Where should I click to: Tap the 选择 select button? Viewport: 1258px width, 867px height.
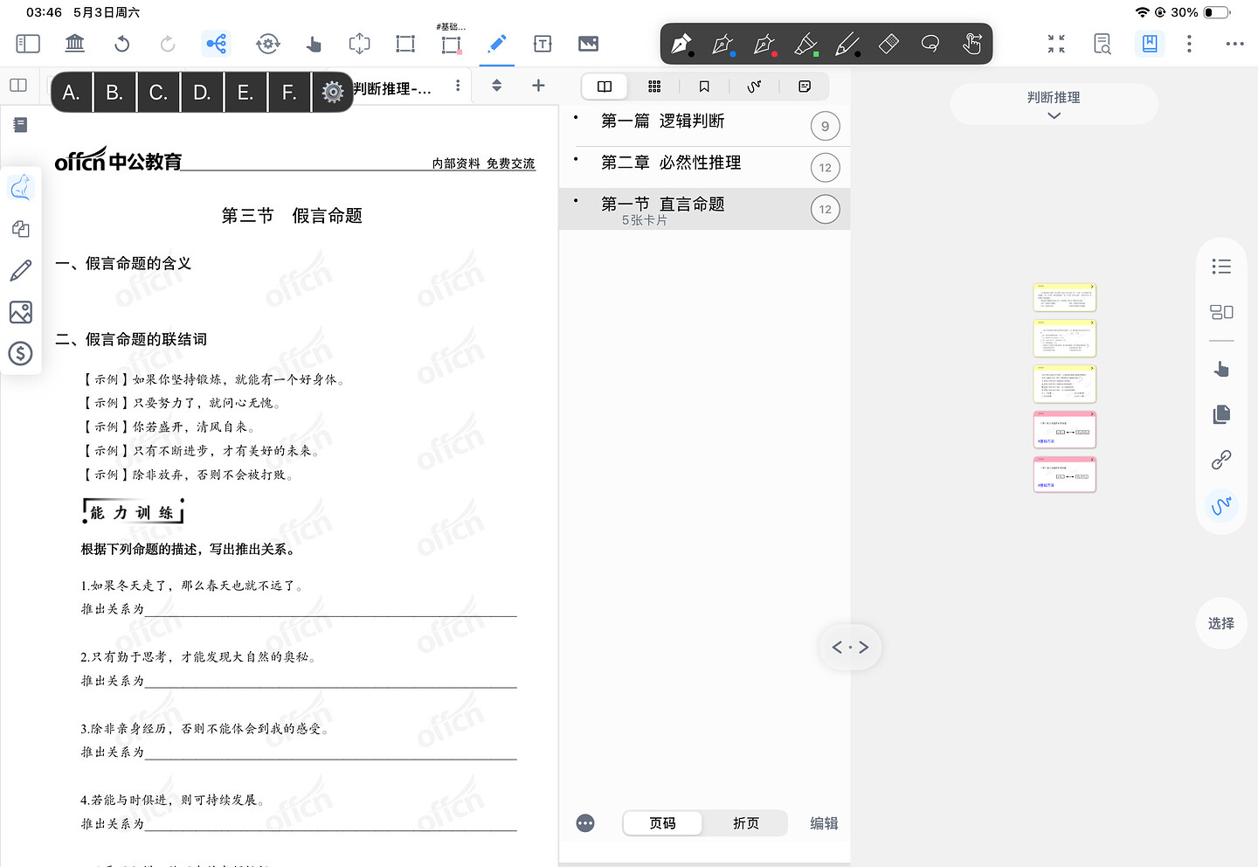pyautogui.click(x=1221, y=623)
